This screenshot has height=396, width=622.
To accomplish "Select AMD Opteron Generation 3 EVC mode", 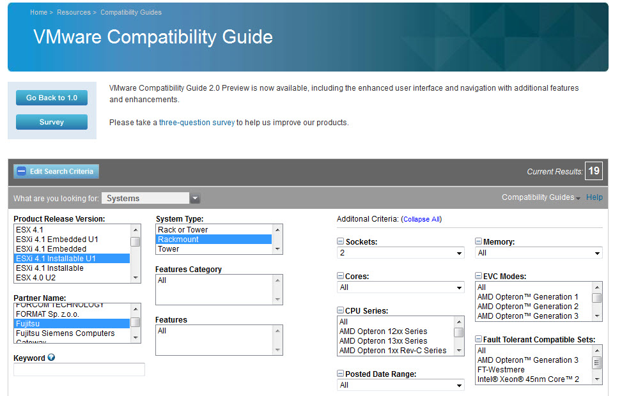I will [x=534, y=316].
